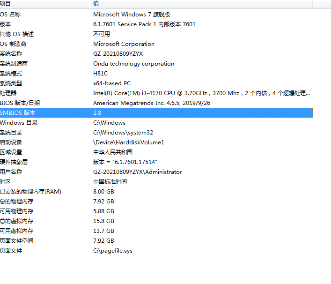This screenshot has width=331, height=284.
Task: Click 6.1.7601 Service Pack 1 value
Action: point(144,24)
